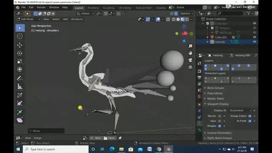Select the Shear tool
The image size is (272, 153).
pyautogui.click(x=20, y=120)
